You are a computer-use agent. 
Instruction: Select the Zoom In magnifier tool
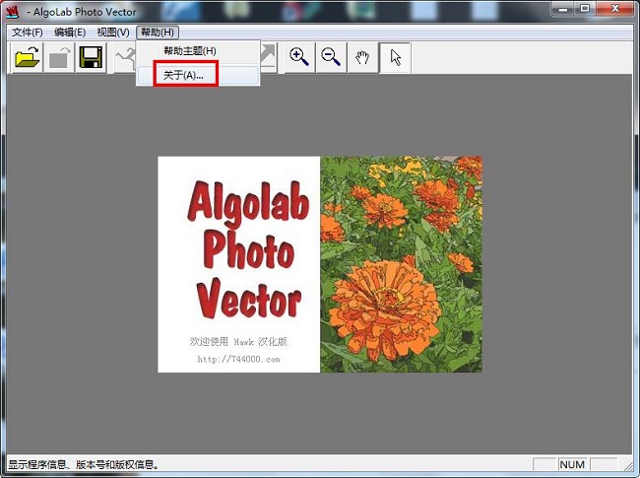[x=299, y=57]
